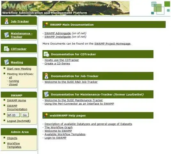
Task: Logout user tschmidt
Action: point(19,121)
